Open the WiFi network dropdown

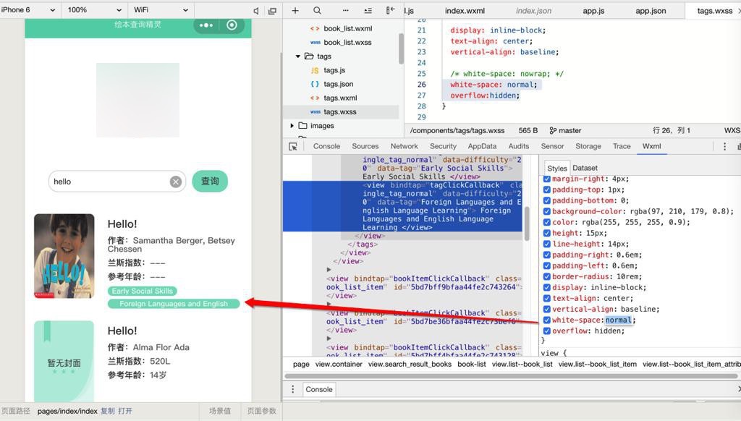click(161, 9)
